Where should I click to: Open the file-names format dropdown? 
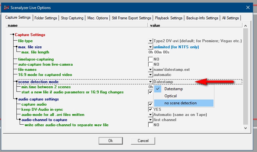click(x=150, y=70)
